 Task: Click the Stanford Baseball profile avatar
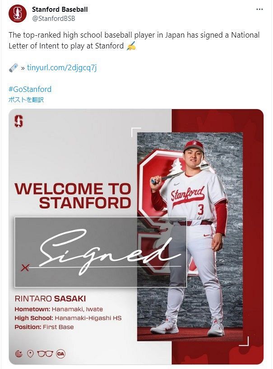18,14
